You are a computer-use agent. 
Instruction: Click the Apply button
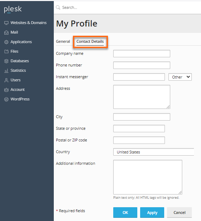[x=152, y=213]
